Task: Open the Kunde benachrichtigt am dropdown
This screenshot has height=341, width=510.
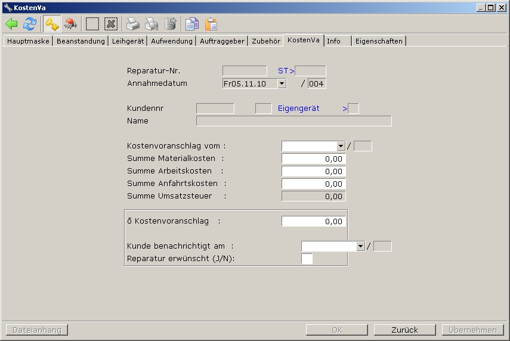Action: click(360, 246)
